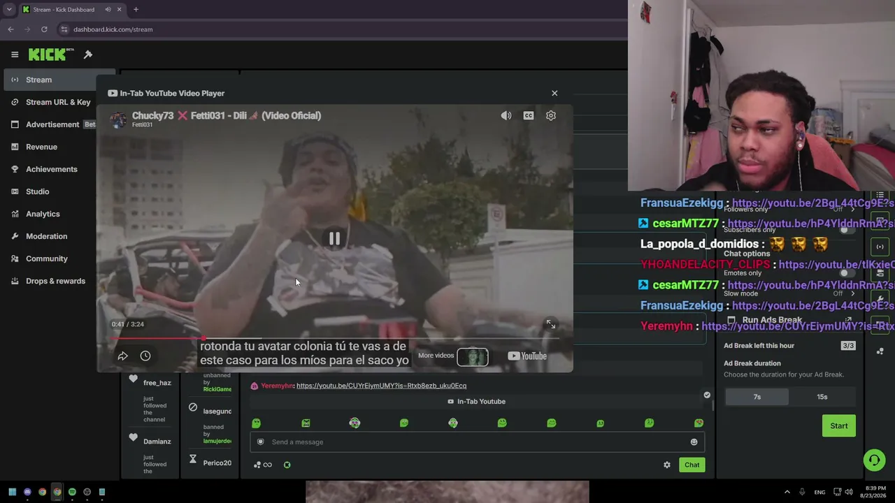895x503 pixels.
Task: Select the last emote in quick row
Action: [699, 423]
